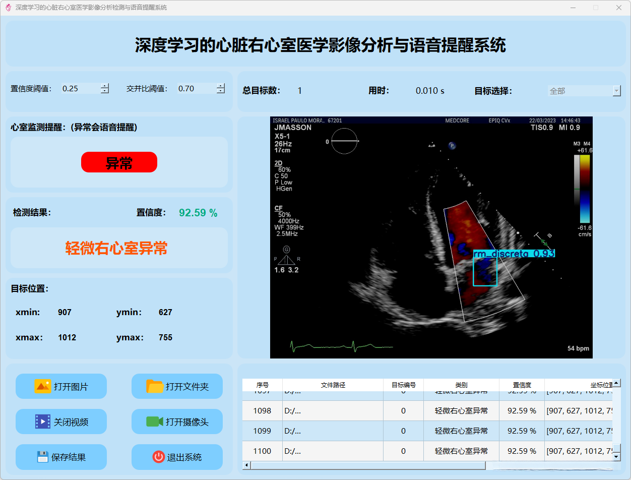Click the 92.59 % cell in row 1098

522,411
